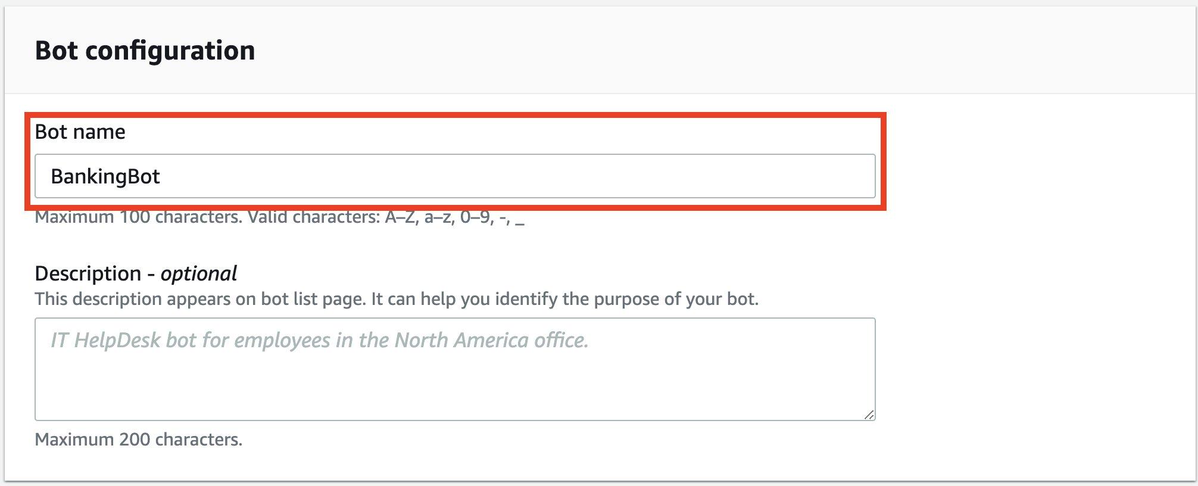Click the italic "optional" label text
The width and height of the screenshot is (1198, 486).
pyautogui.click(x=198, y=273)
